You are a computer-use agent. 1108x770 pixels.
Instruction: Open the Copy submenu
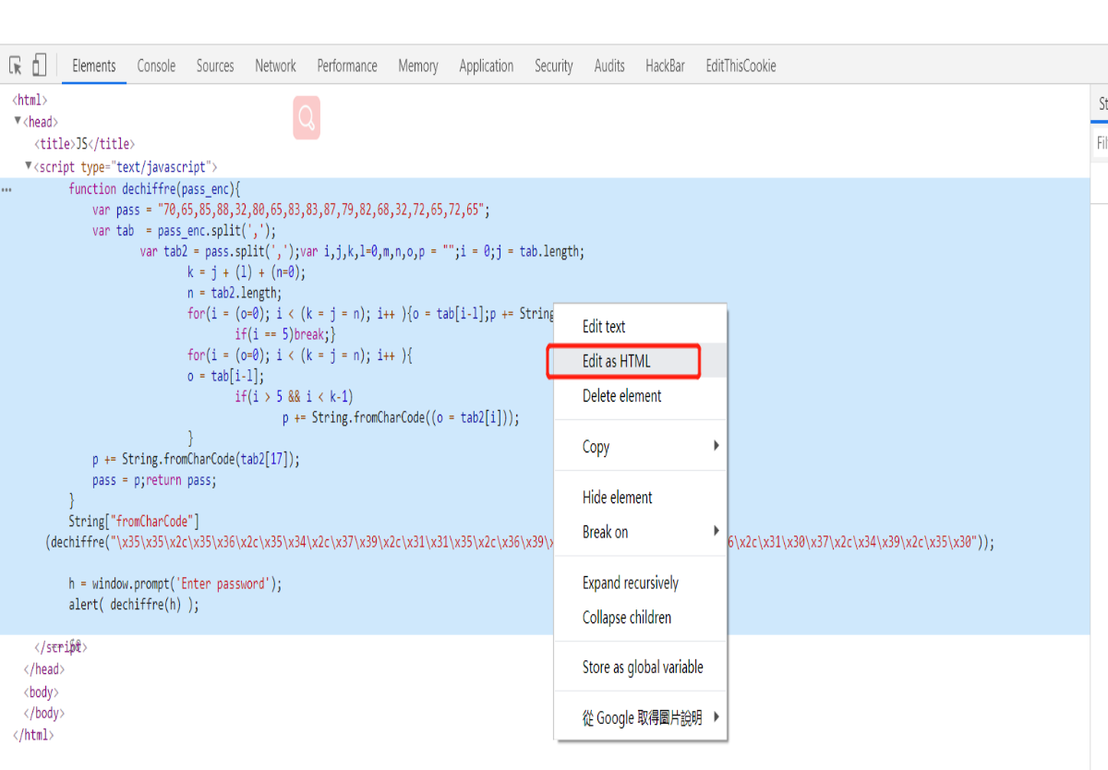(x=640, y=447)
